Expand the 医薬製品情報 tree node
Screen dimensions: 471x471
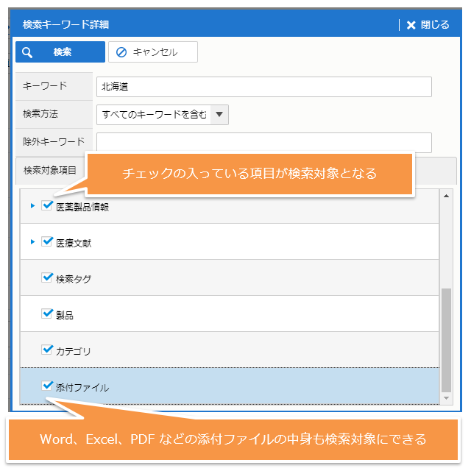point(32,206)
